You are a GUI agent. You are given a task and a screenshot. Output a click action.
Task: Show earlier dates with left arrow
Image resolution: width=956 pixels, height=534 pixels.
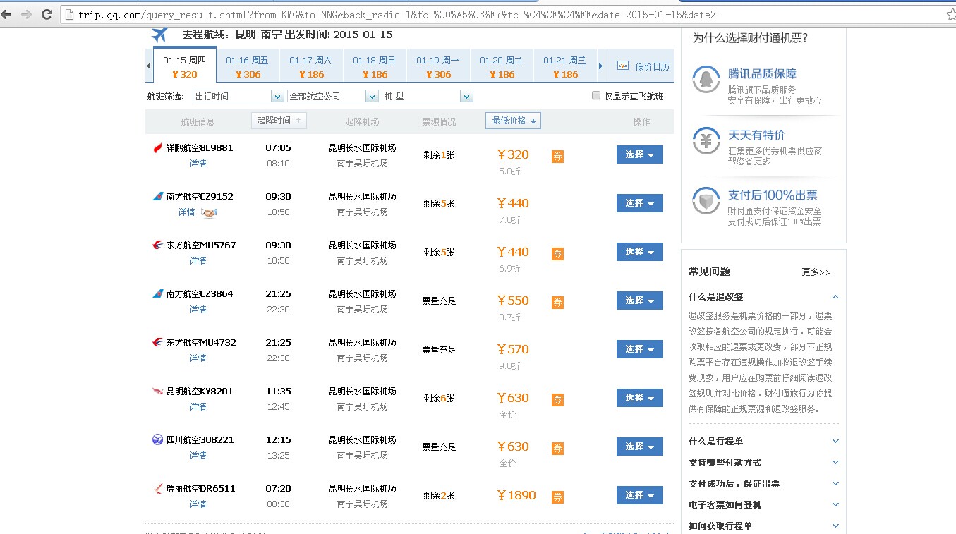click(x=149, y=66)
